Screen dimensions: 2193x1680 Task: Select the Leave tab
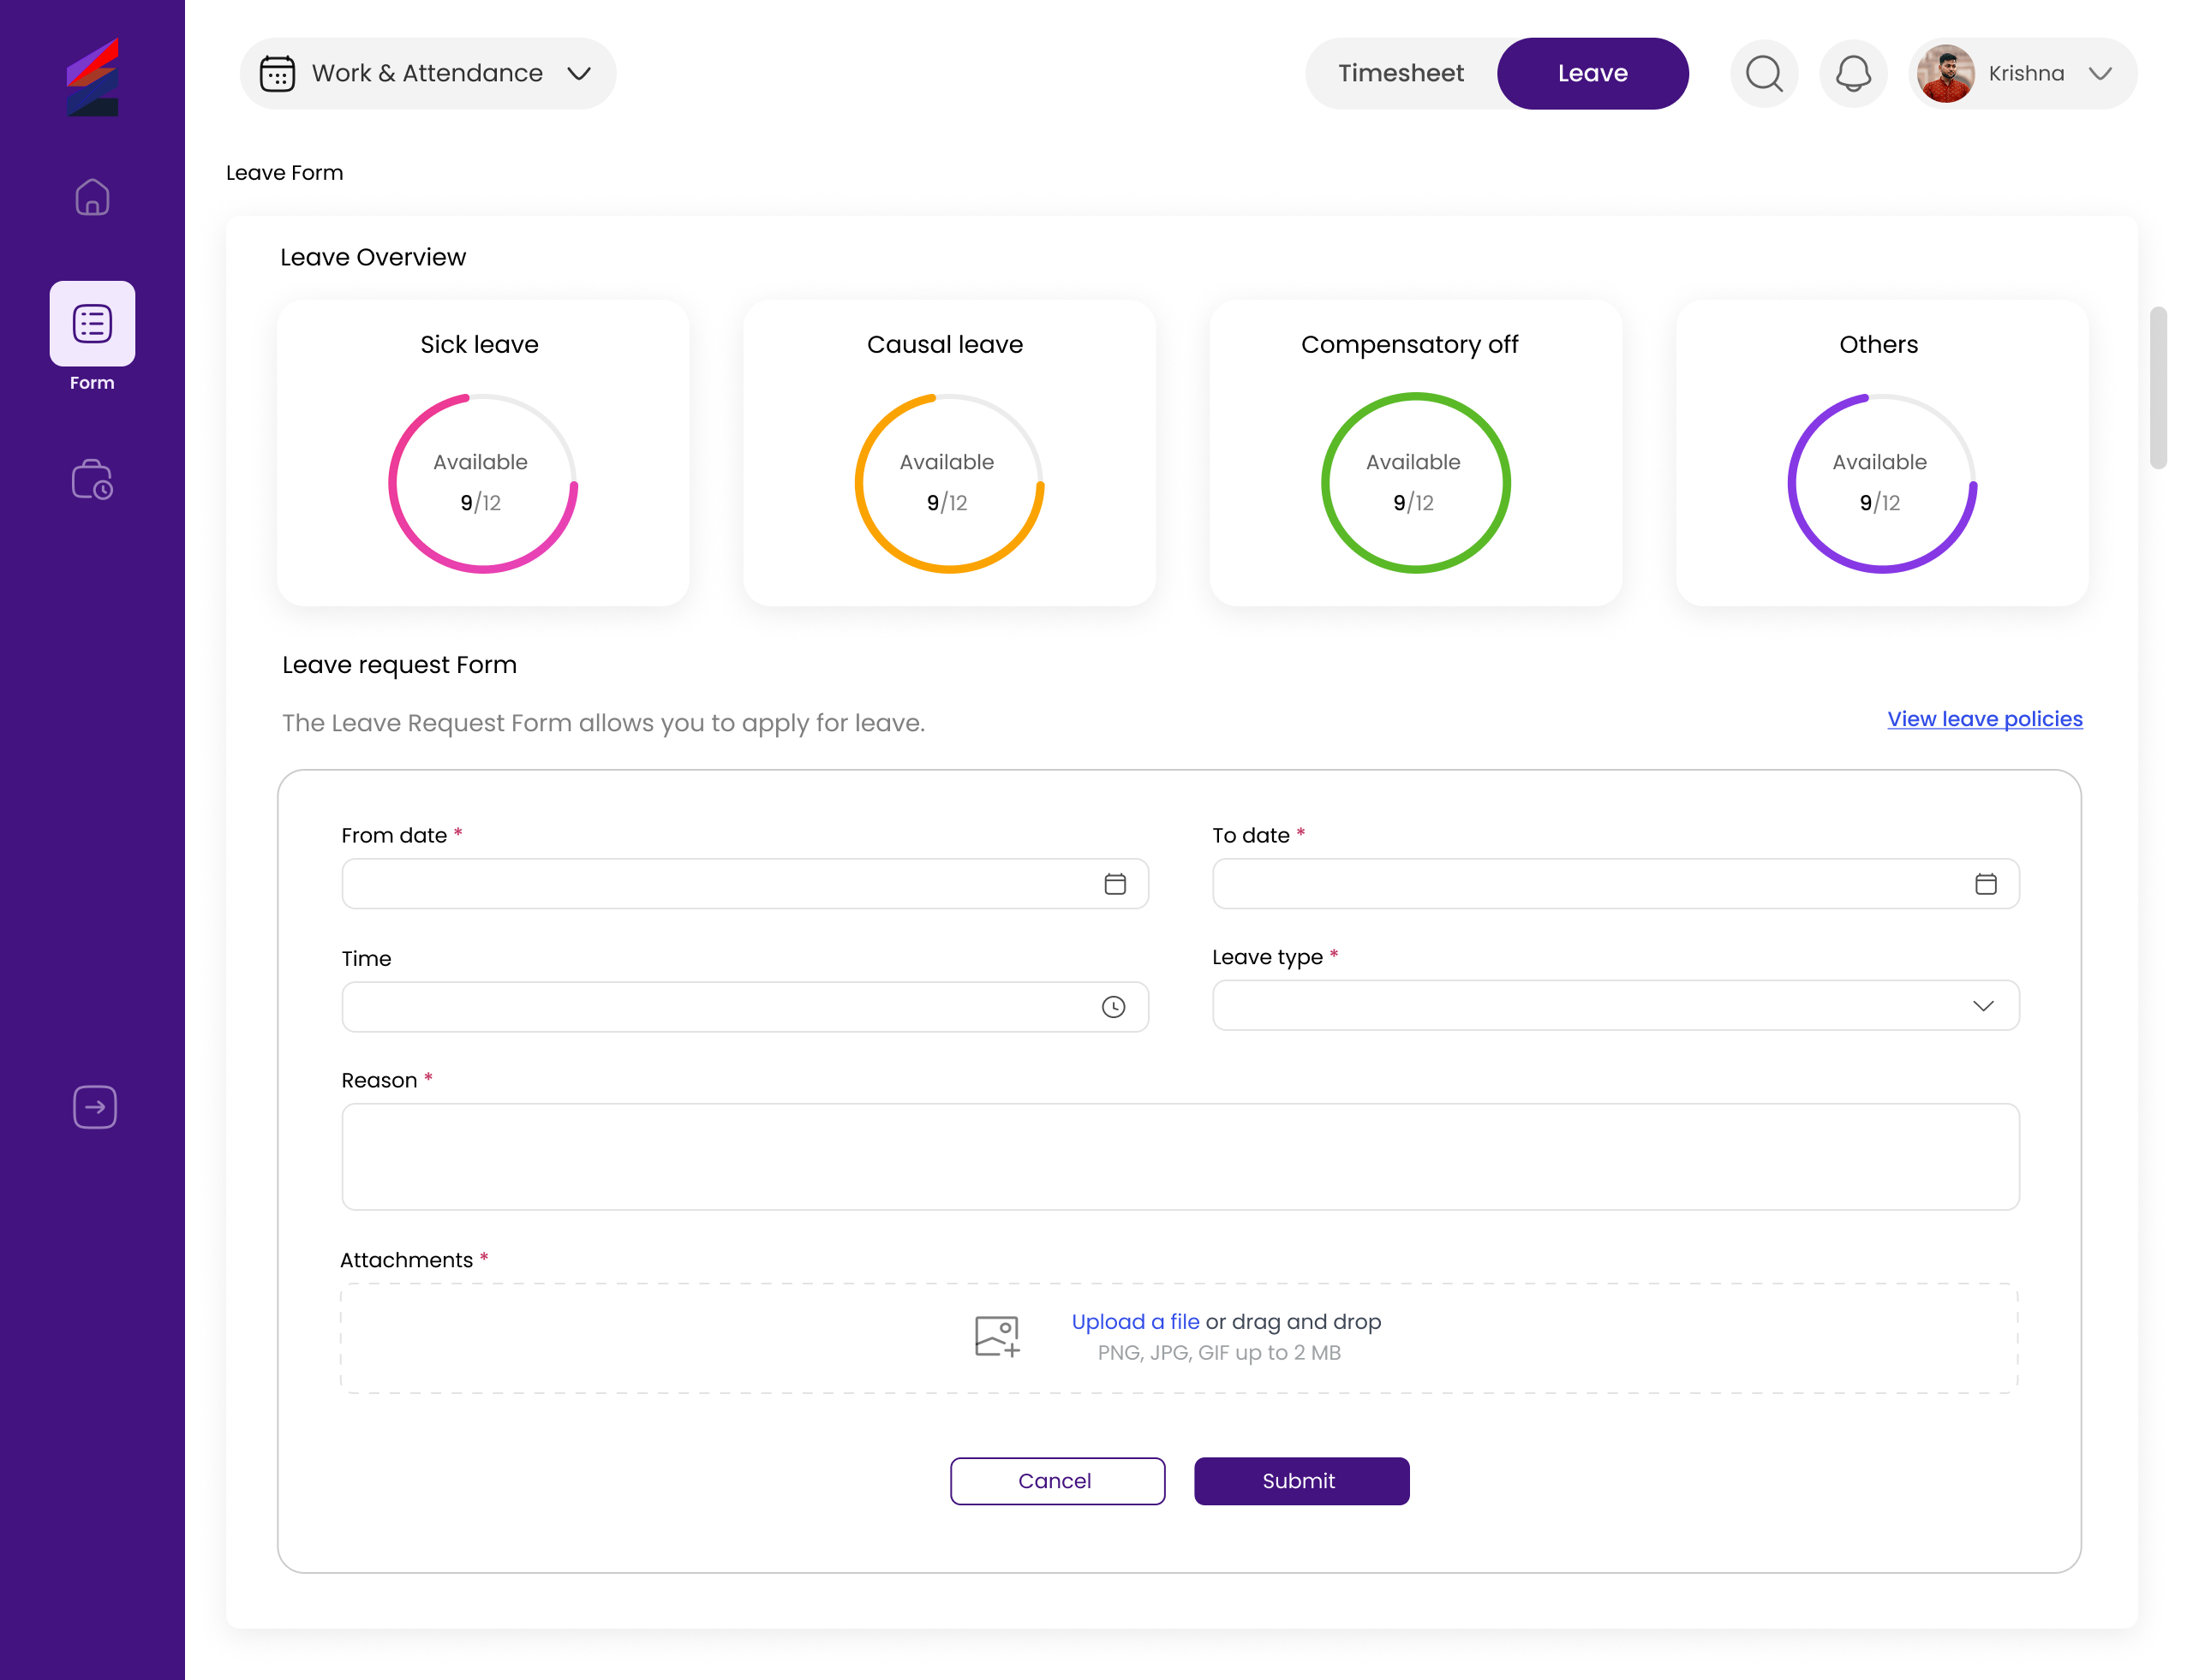click(x=1592, y=74)
